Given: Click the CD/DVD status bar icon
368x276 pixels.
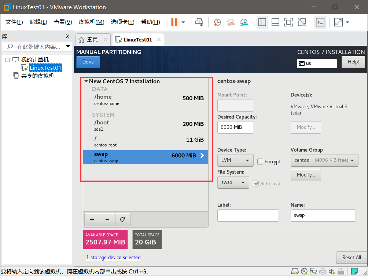Looking at the screenshot, I should click(x=304, y=272).
